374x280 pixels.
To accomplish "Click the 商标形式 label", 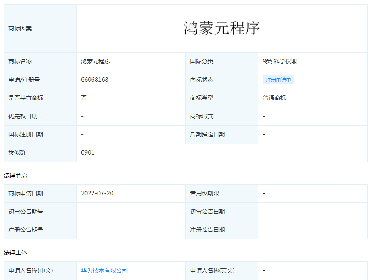I will tap(202, 116).
